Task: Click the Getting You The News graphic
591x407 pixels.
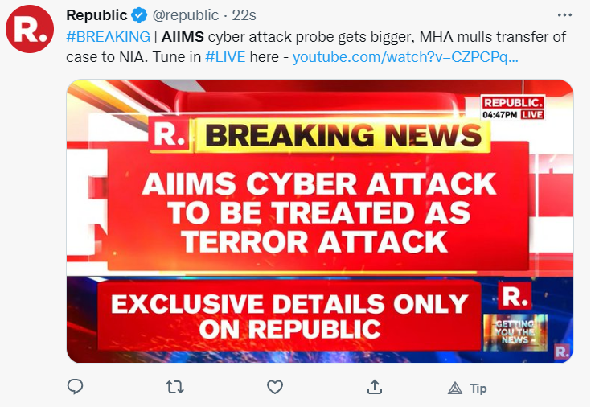Action: pos(514,330)
